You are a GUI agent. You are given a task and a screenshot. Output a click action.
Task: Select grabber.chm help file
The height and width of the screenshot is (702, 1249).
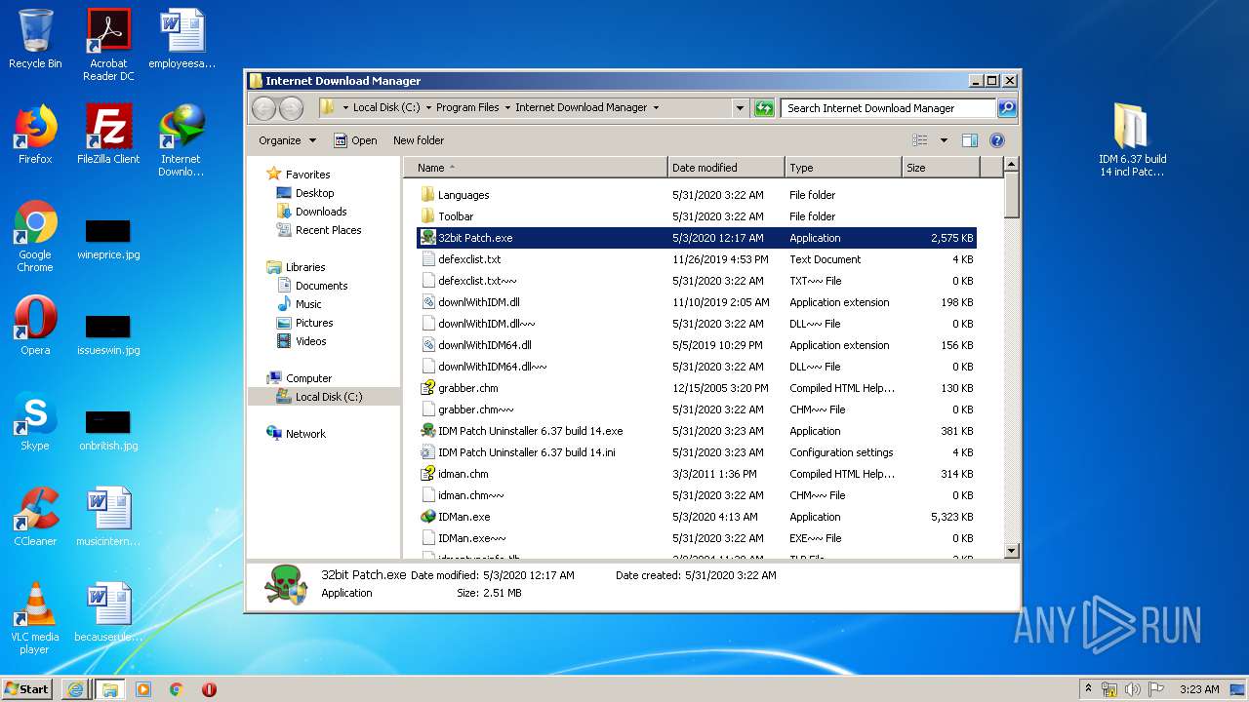tap(697, 388)
